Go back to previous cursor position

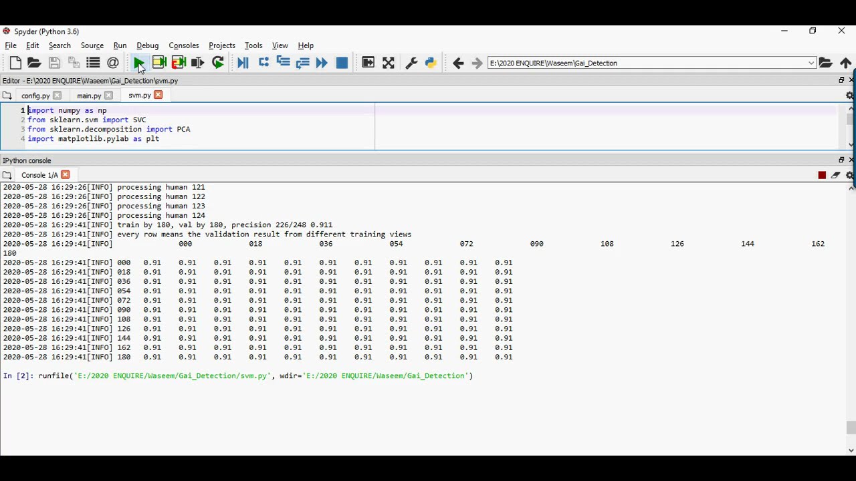(458, 63)
